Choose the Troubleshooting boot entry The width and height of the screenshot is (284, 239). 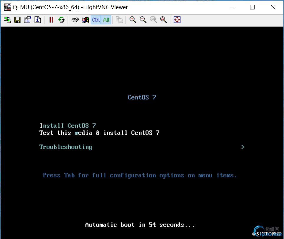click(x=66, y=147)
